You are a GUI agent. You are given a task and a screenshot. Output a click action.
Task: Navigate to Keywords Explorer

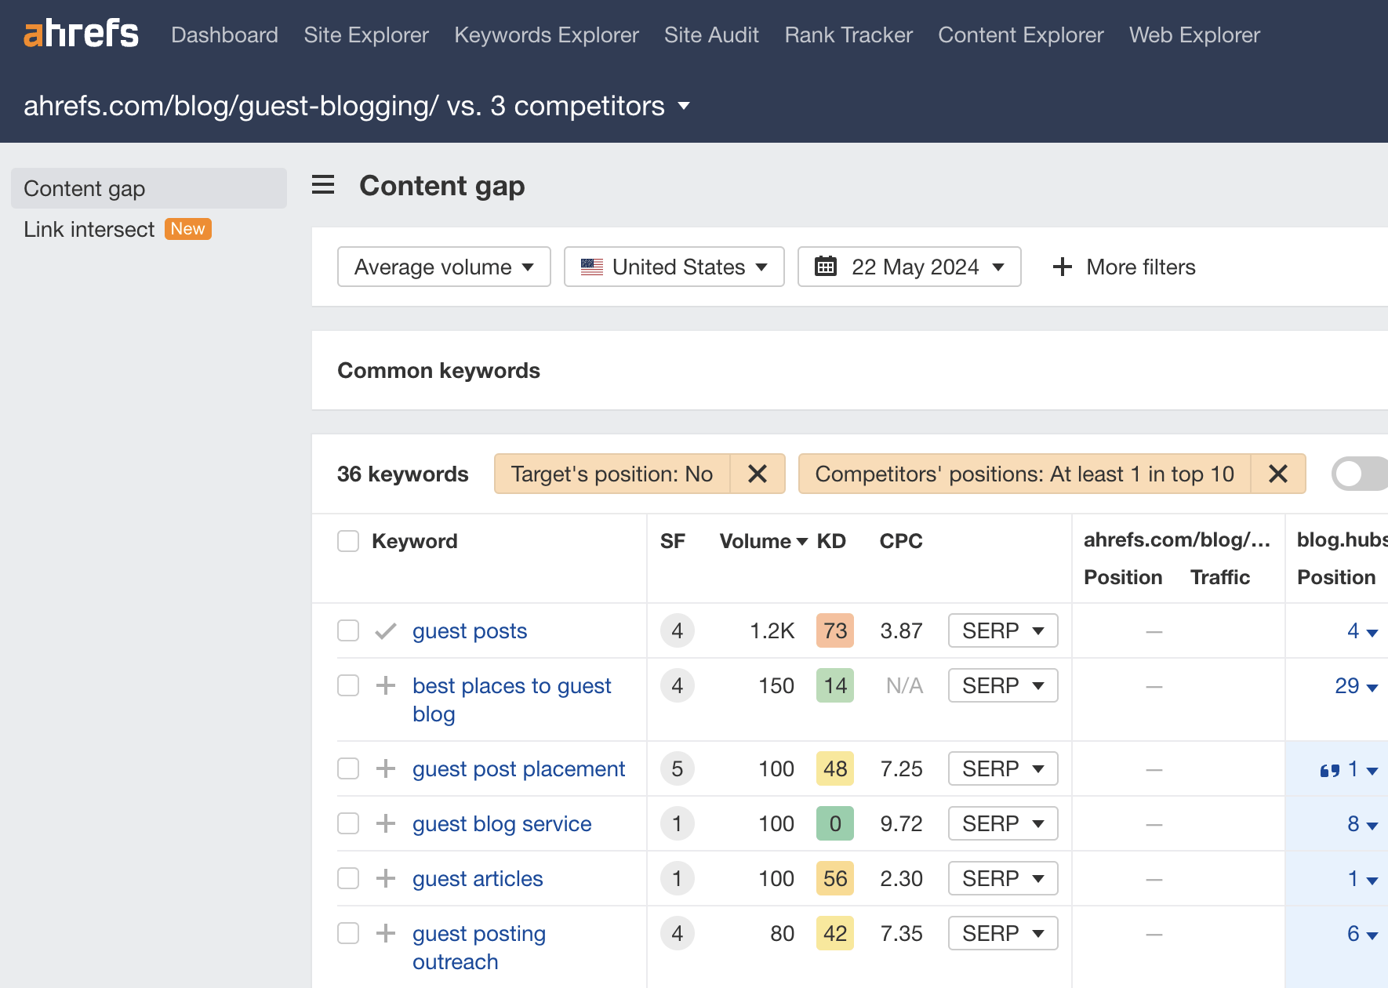(x=547, y=35)
